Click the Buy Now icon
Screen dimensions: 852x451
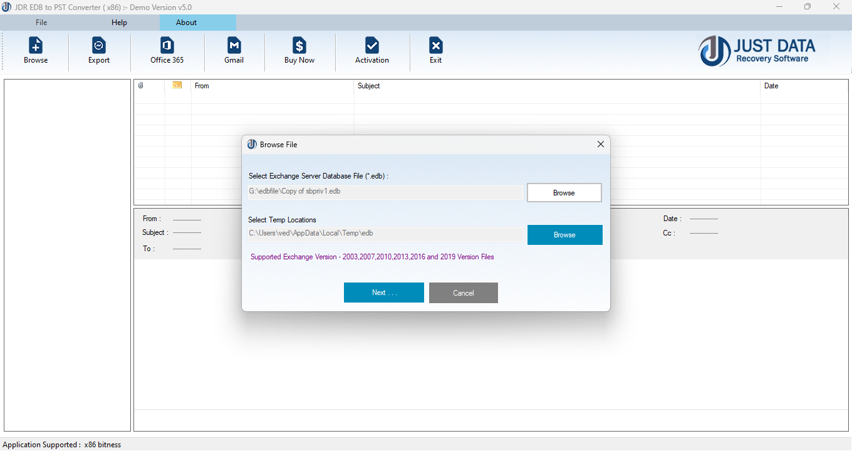299,50
